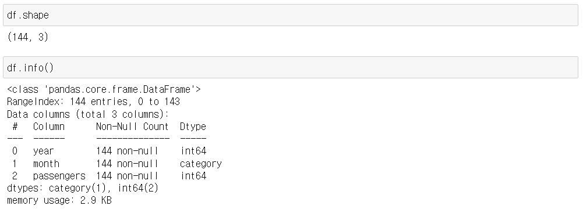Click the Column header text
Screen dimensions: 583x213
(x=49, y=127)
